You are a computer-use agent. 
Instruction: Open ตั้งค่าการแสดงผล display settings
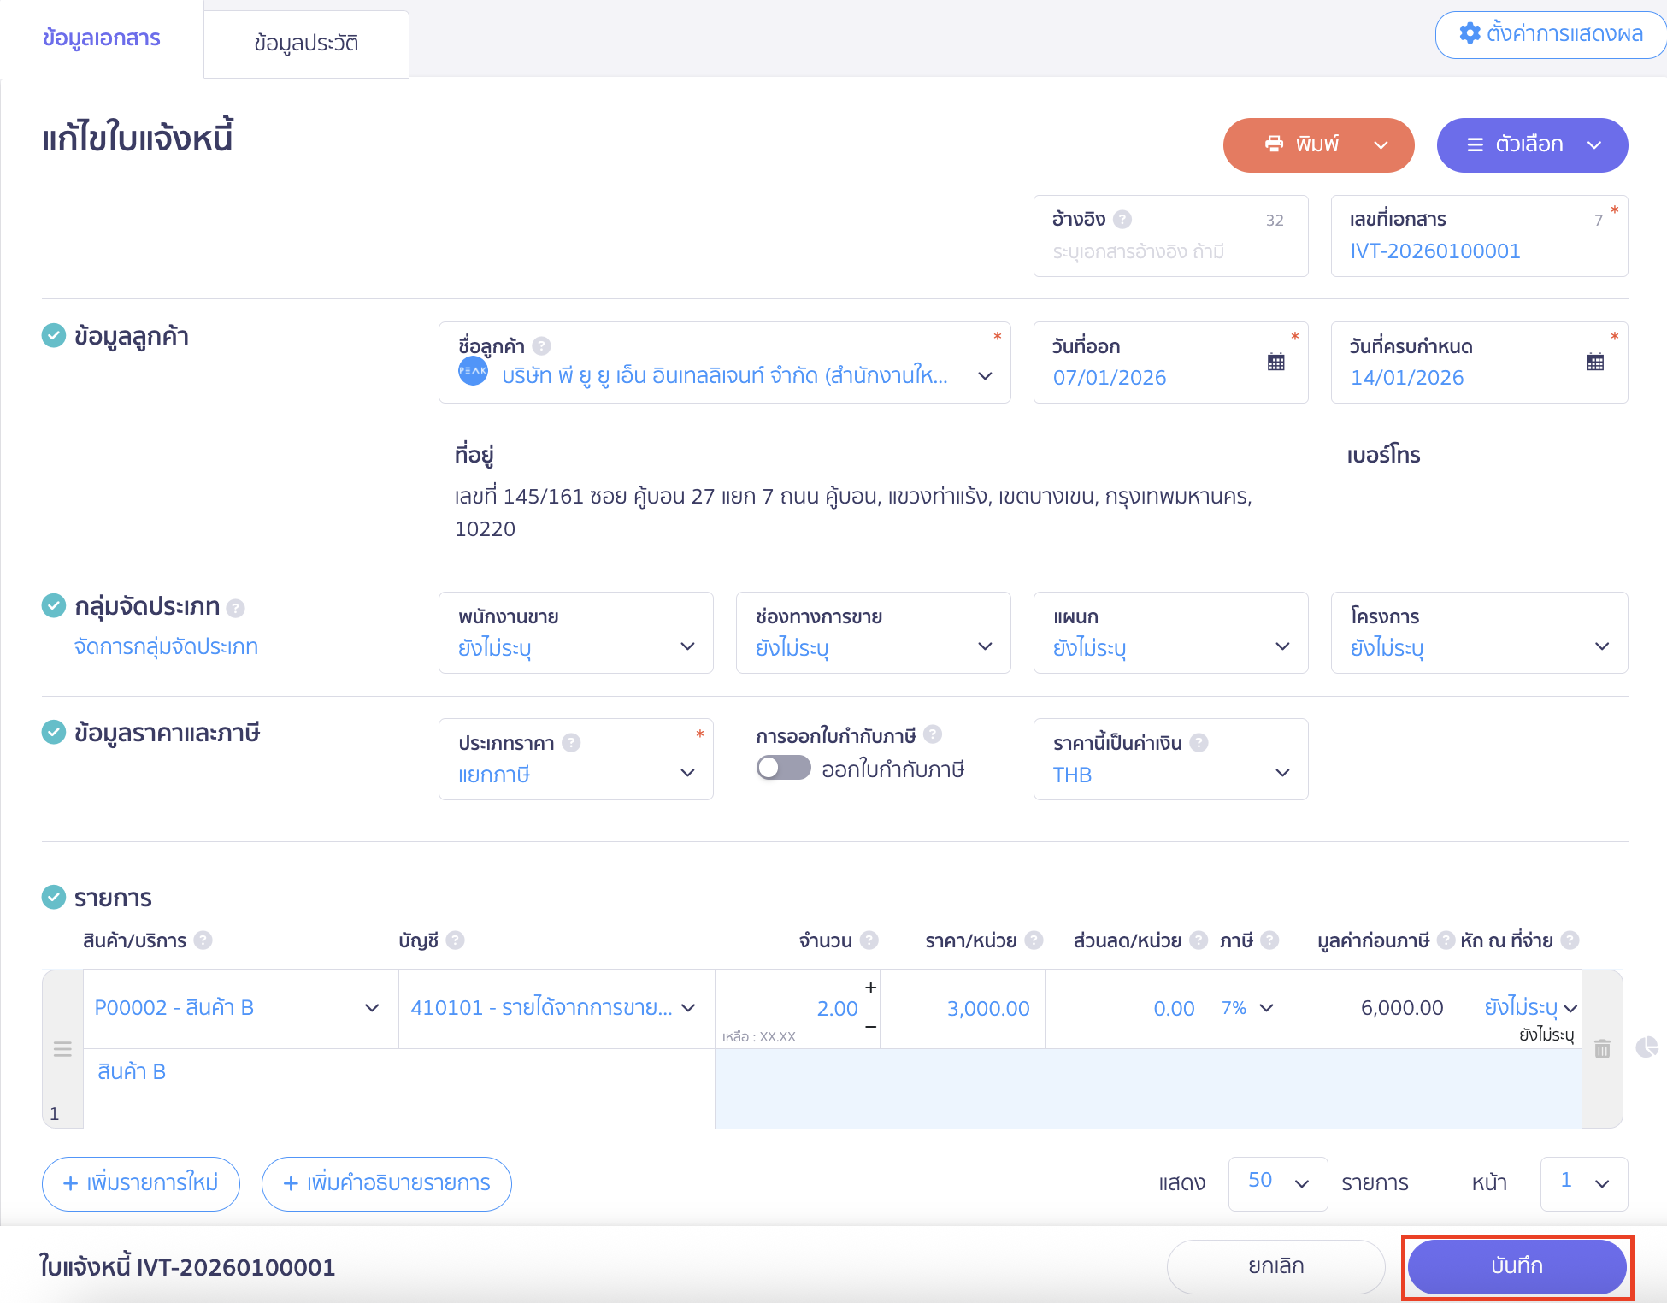click(x=1550, y=34)
